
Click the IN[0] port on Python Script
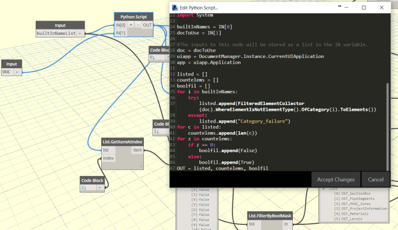pos(121,25)
